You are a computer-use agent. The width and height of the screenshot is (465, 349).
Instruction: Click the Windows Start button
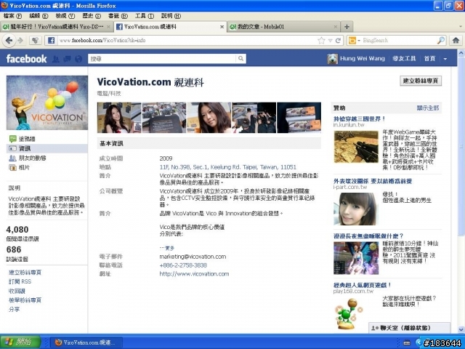pyautogui.click(x=20, y=342)
